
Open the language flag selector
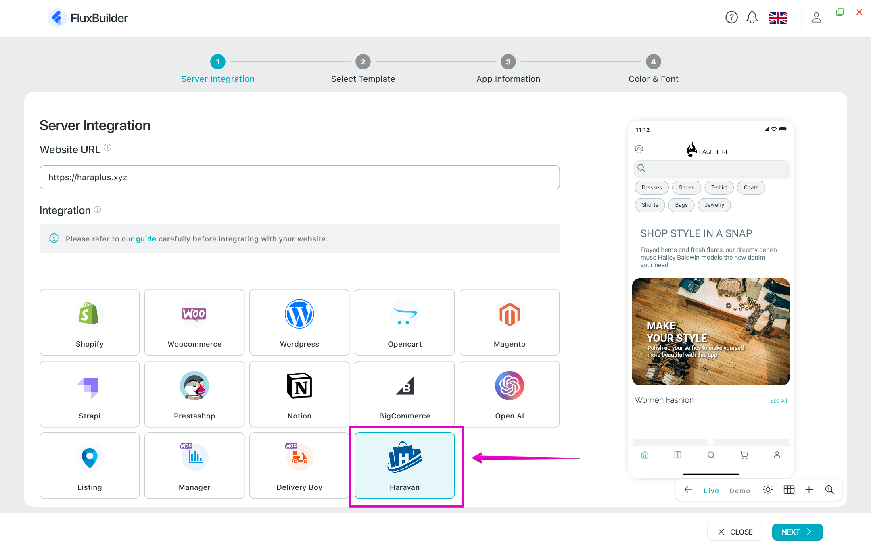coord(778,18)
